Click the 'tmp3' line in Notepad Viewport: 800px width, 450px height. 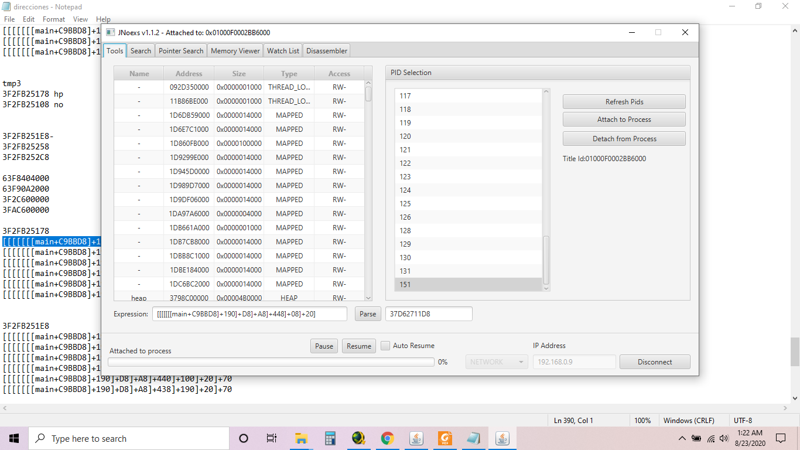[x=12, y=84]
